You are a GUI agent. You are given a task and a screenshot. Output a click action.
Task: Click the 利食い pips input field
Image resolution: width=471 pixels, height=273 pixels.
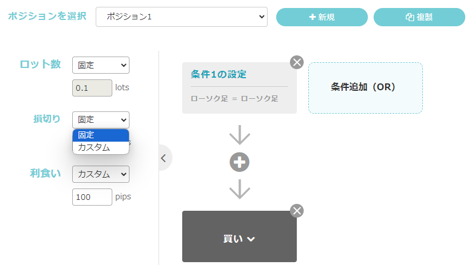click(92, 197)
